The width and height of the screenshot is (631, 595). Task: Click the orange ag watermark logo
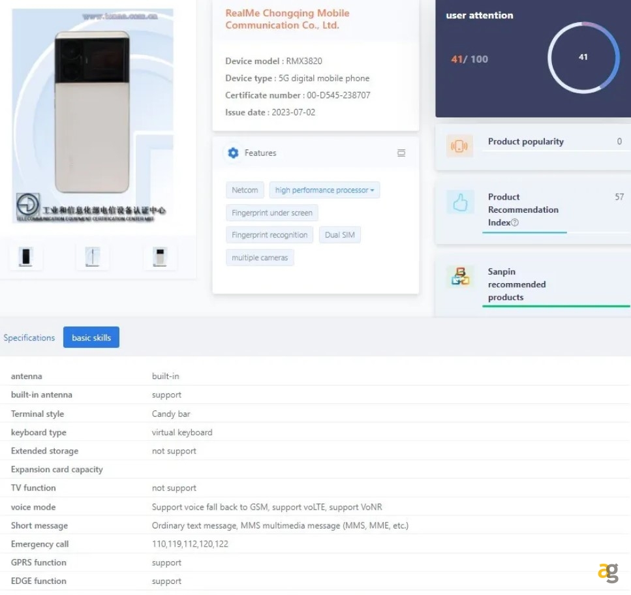click(x=608, y=572)
